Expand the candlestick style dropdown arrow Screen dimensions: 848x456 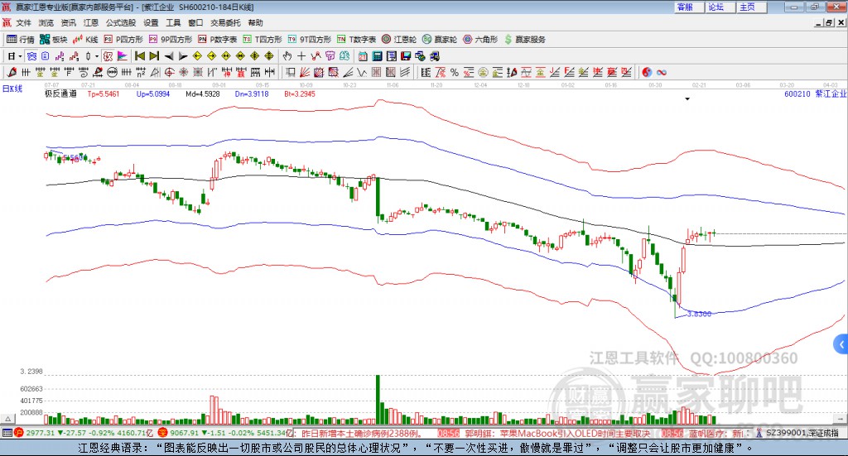tap(97, 56)
